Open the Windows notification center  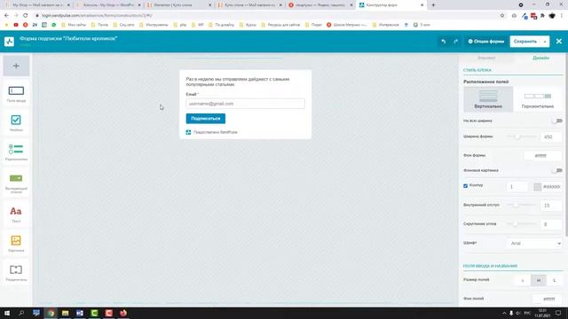pos(558,313)
